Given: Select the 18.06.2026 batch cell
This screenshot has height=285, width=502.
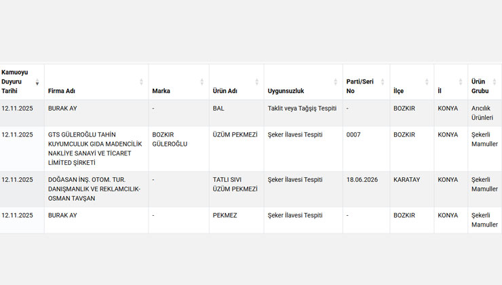Looking at the screenshot, I should click(x=362, y=180).
